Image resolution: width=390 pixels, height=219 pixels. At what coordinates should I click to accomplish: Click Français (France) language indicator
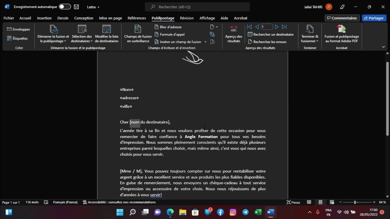click(x=65, y=202)
